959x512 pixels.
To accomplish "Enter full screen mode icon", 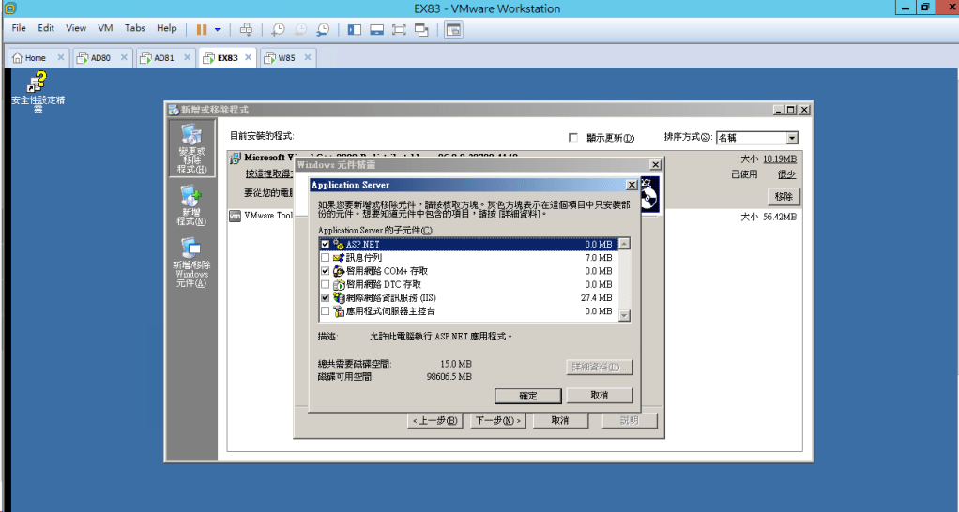I will click(398, 29).
